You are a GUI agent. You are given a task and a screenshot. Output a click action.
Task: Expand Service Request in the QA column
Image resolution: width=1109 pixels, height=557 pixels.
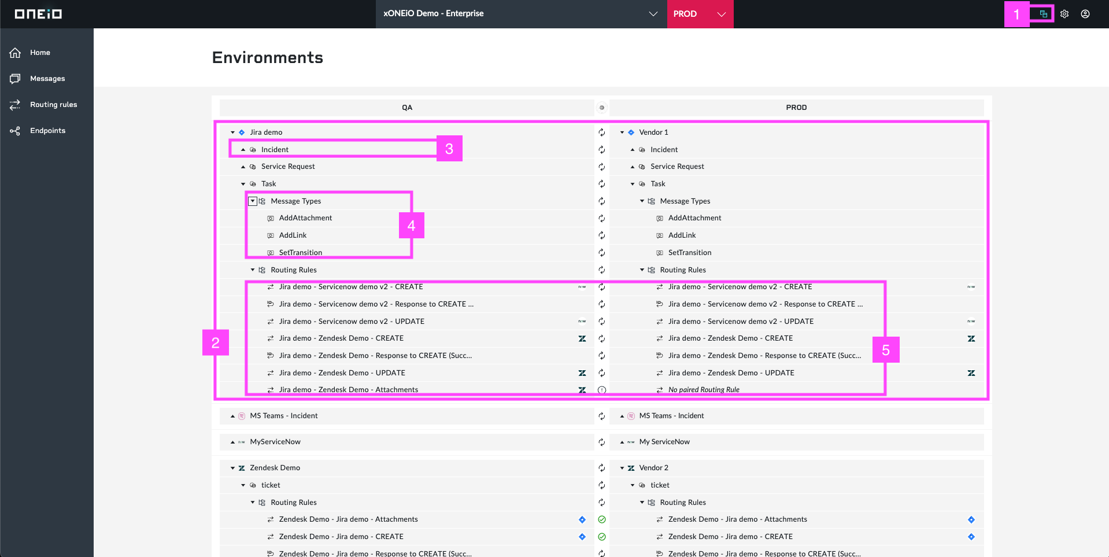point(243,167)
